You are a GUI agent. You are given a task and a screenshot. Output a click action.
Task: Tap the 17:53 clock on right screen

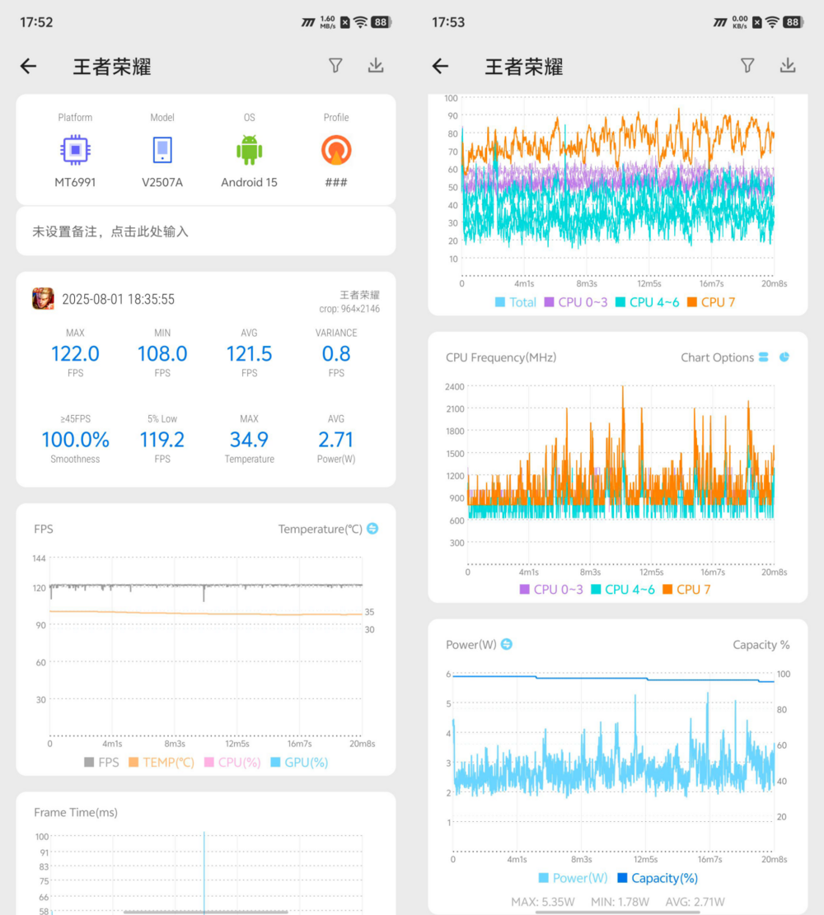pos(448,22)
